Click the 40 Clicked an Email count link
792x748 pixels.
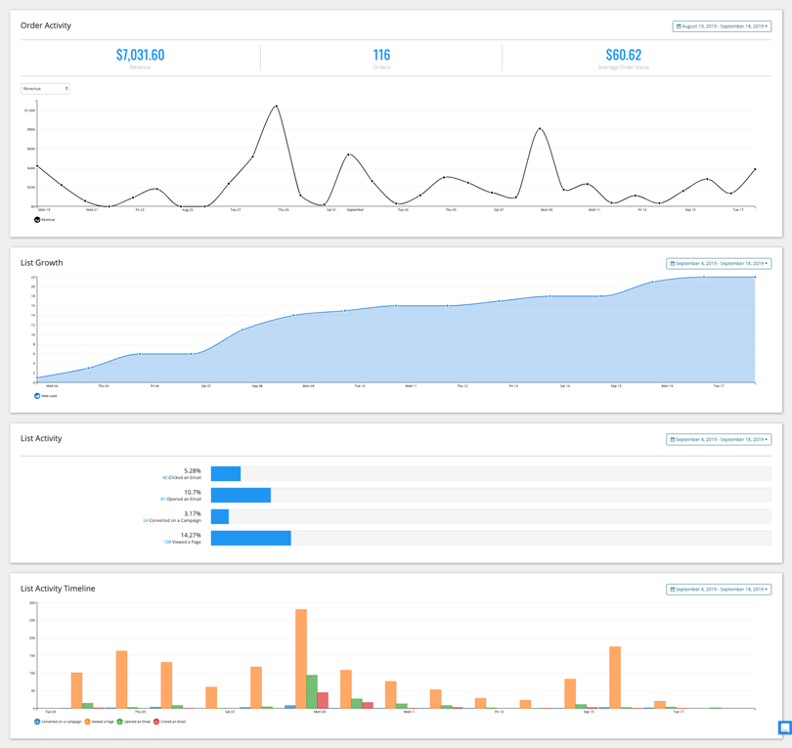coord(164,478)
